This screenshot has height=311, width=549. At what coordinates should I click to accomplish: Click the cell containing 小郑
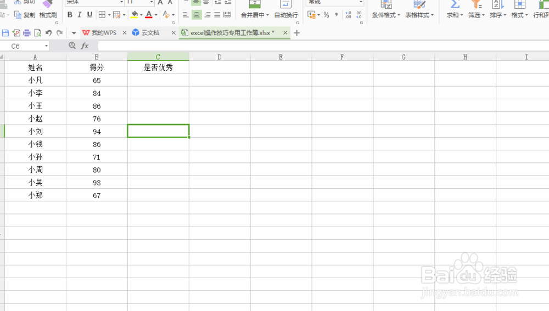tap(35, 195)
